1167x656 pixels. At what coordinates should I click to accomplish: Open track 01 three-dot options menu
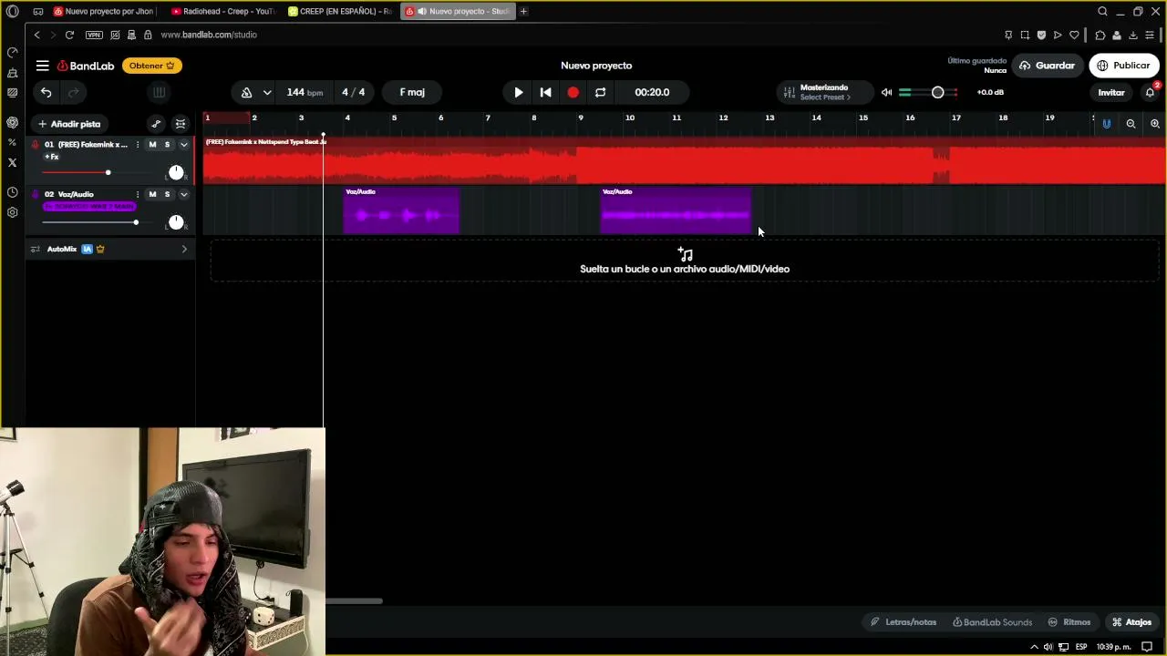pyautogui.click(x=138, y=145)
